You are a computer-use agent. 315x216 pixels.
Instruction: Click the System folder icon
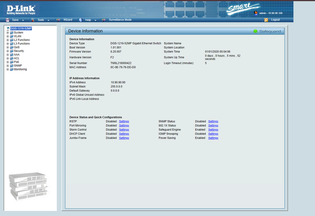12,33
